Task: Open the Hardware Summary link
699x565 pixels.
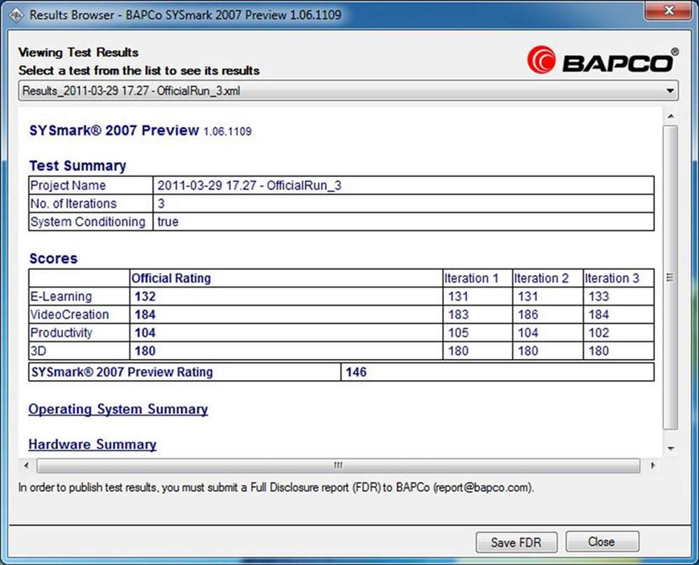Action: tap(92, 444)
